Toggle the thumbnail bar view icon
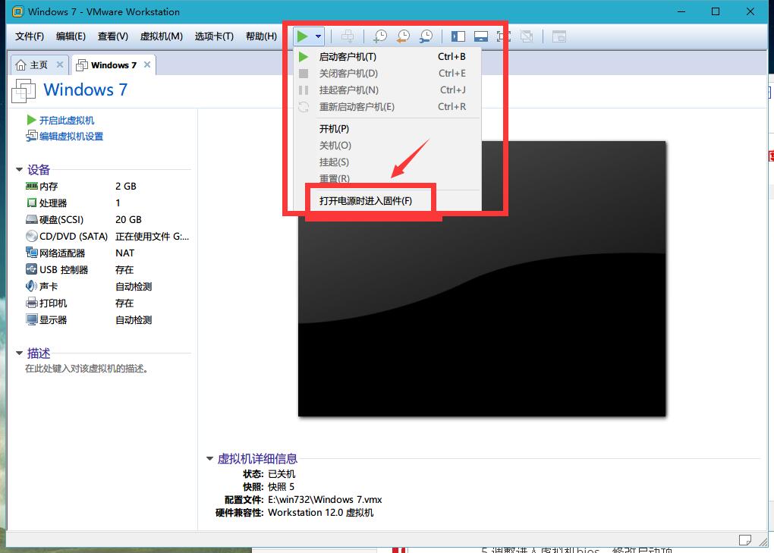The height and width of the screenshot is (553, 774). click(x=480, y=36)
